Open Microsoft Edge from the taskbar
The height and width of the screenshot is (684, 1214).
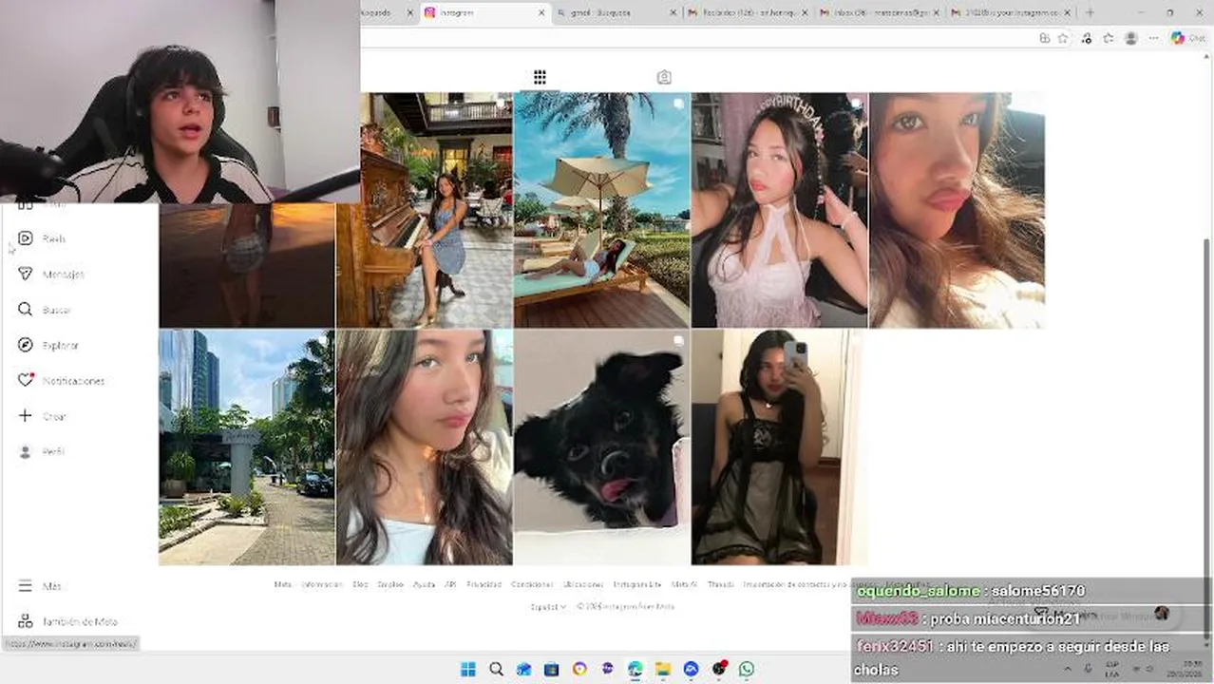pos(635,669)
